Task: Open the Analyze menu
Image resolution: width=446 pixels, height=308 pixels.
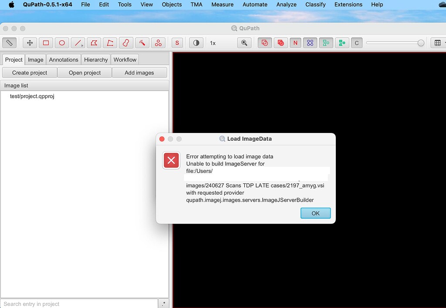Action: click(286, 4)
